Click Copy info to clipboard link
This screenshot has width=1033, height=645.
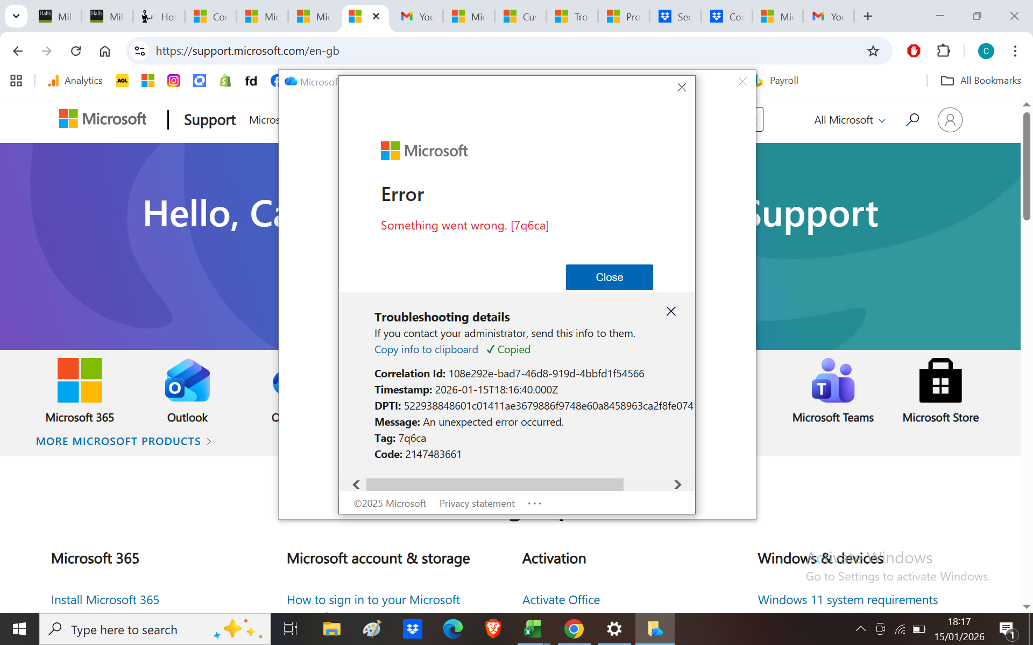click(426, 349)
